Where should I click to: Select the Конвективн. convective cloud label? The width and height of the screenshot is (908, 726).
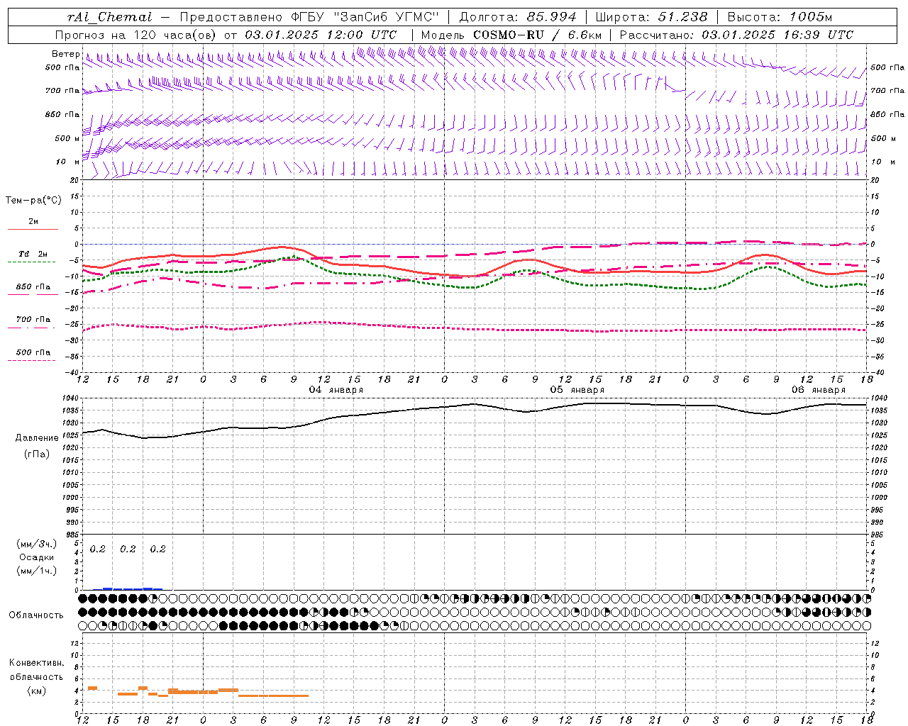tap(36, 663)
